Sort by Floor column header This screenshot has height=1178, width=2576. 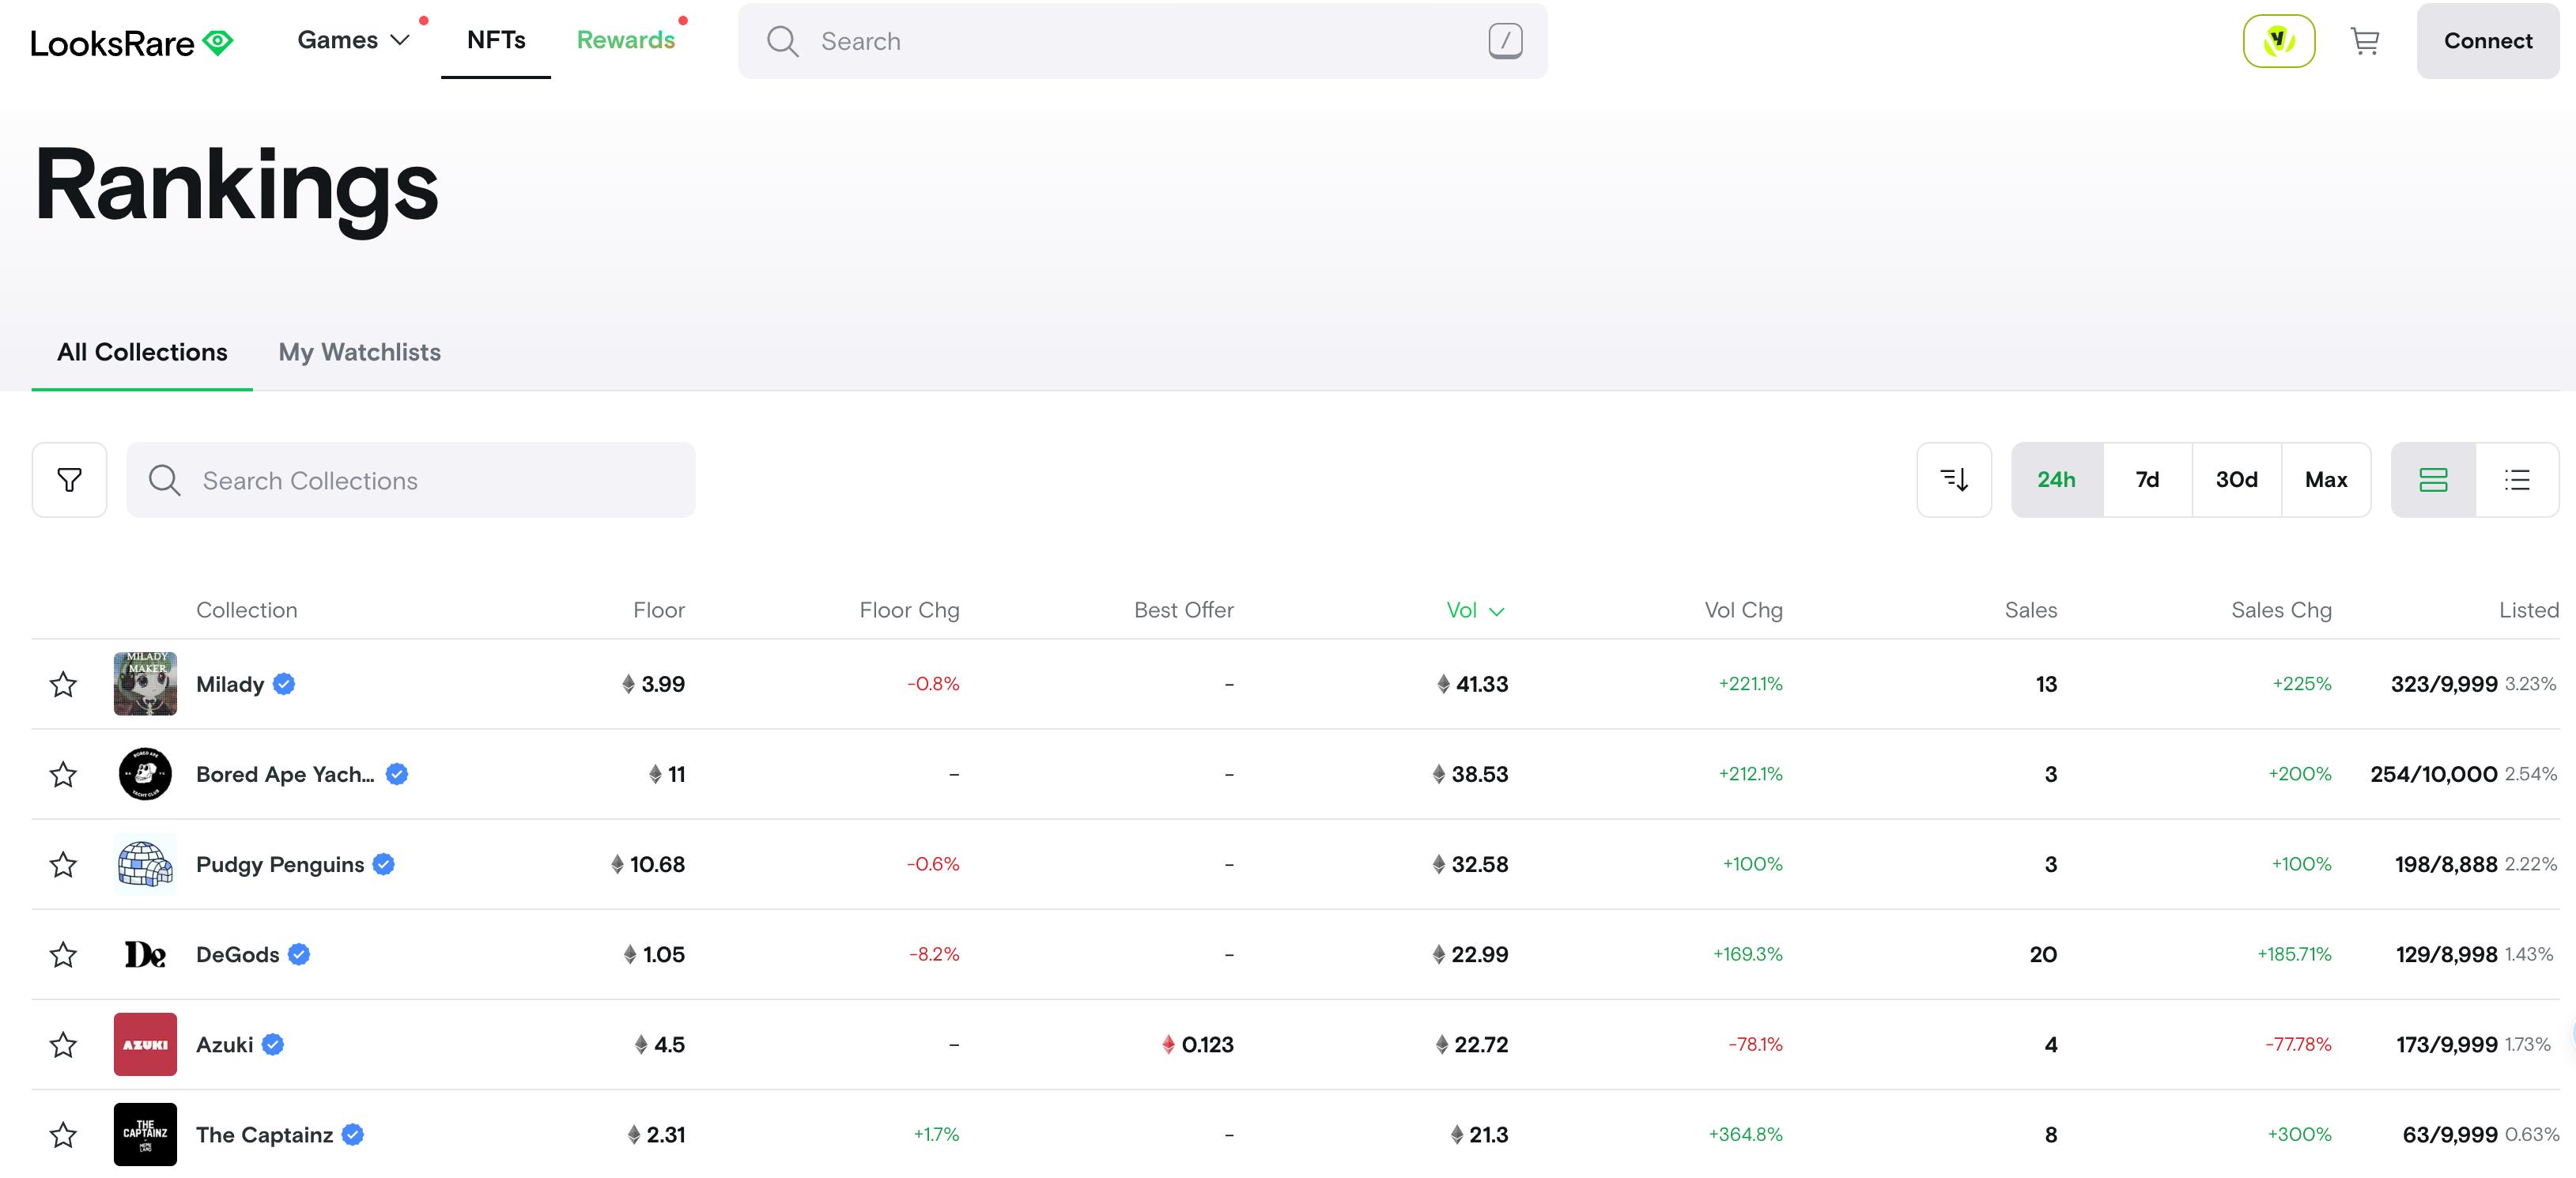[659, 610]
